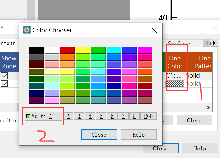220x158 pixels.
Task: Select the navy blue swatch in left column
Action: [37, 93]
